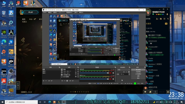Add a transition with plus icon
The width and height of the screenshot is (185, 104).
point(124,72)
